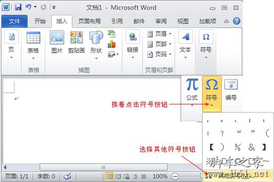The width and height of the screenshot is (274, 182).
Task: Click the 字数: 0 word count indicator
Action: click(x=46, y=176)
